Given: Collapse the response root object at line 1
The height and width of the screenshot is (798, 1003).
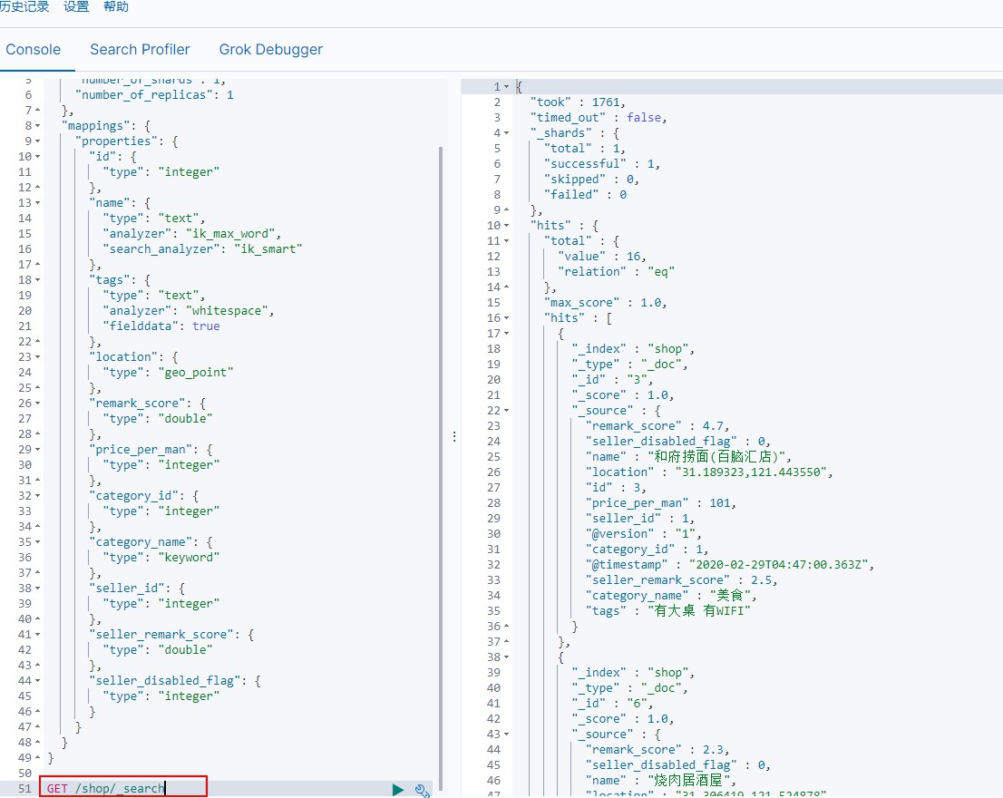Looking at the screenshot, I should (507, 86).
